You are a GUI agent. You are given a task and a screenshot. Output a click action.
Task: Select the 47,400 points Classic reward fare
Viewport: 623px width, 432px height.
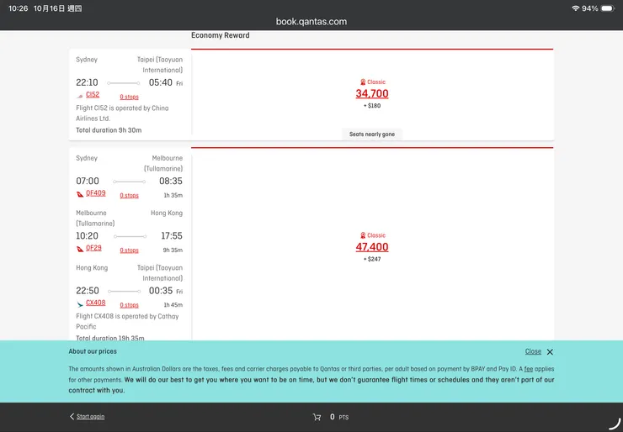[x=372, y=247]
